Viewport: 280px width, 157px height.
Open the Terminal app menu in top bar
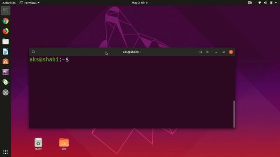[29, 3]
